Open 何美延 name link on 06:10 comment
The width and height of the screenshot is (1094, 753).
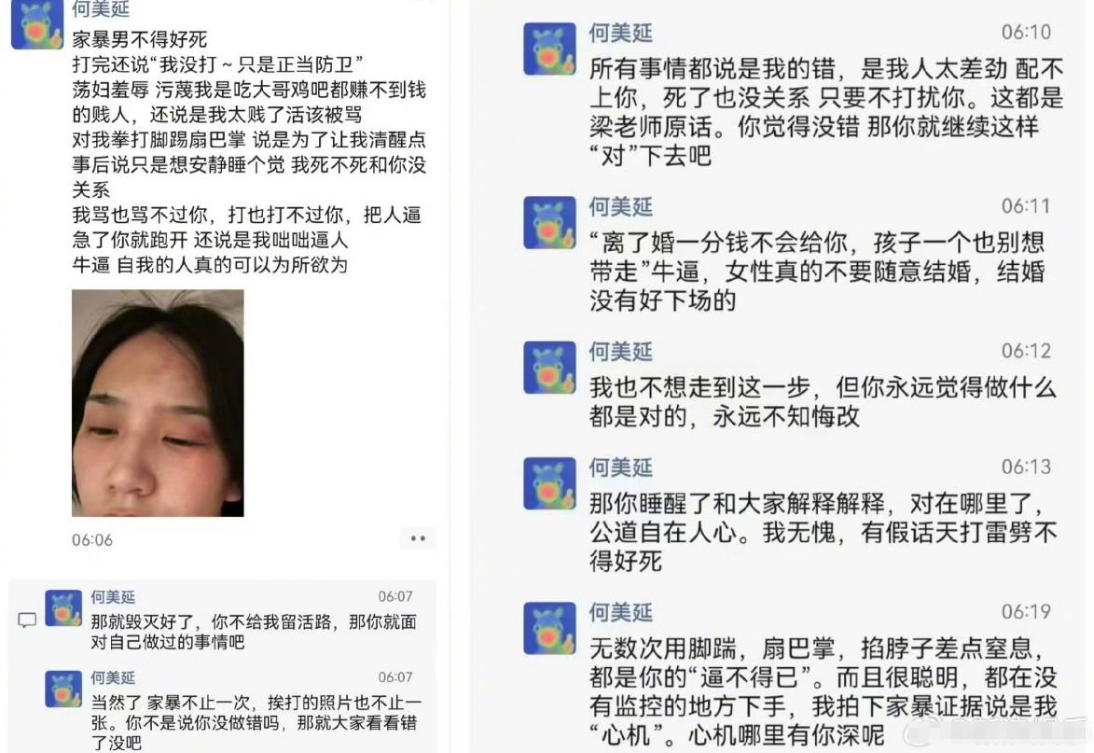tap(621, 33)
